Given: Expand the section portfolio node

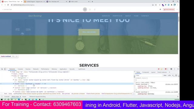Looking at the screenshot, I should point(13,92).
